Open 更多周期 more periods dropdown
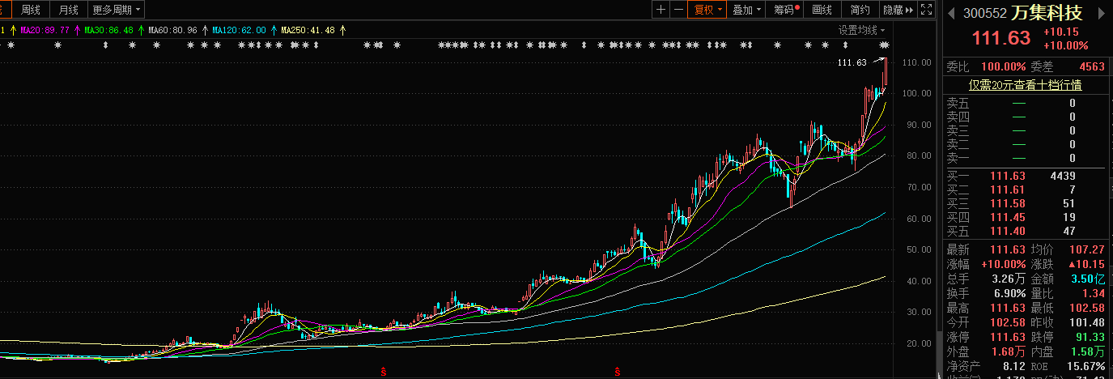Image resolution: width=1113 pixels, height=379 pixels. click(x=116, y=10)
